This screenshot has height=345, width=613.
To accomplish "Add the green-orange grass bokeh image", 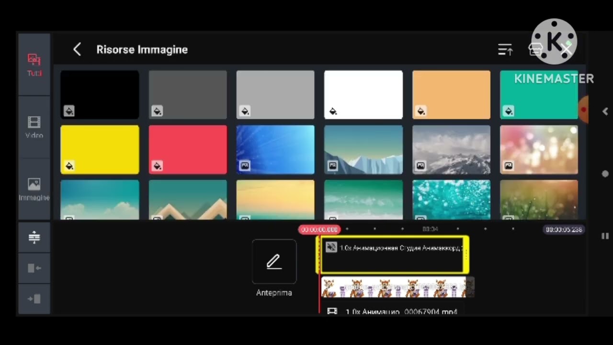I will pyautogui.click(x=539, y=200).
